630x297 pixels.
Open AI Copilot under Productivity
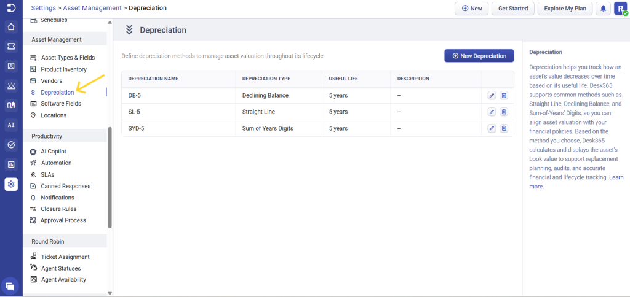pyautogui.click(x=54, y=151)
